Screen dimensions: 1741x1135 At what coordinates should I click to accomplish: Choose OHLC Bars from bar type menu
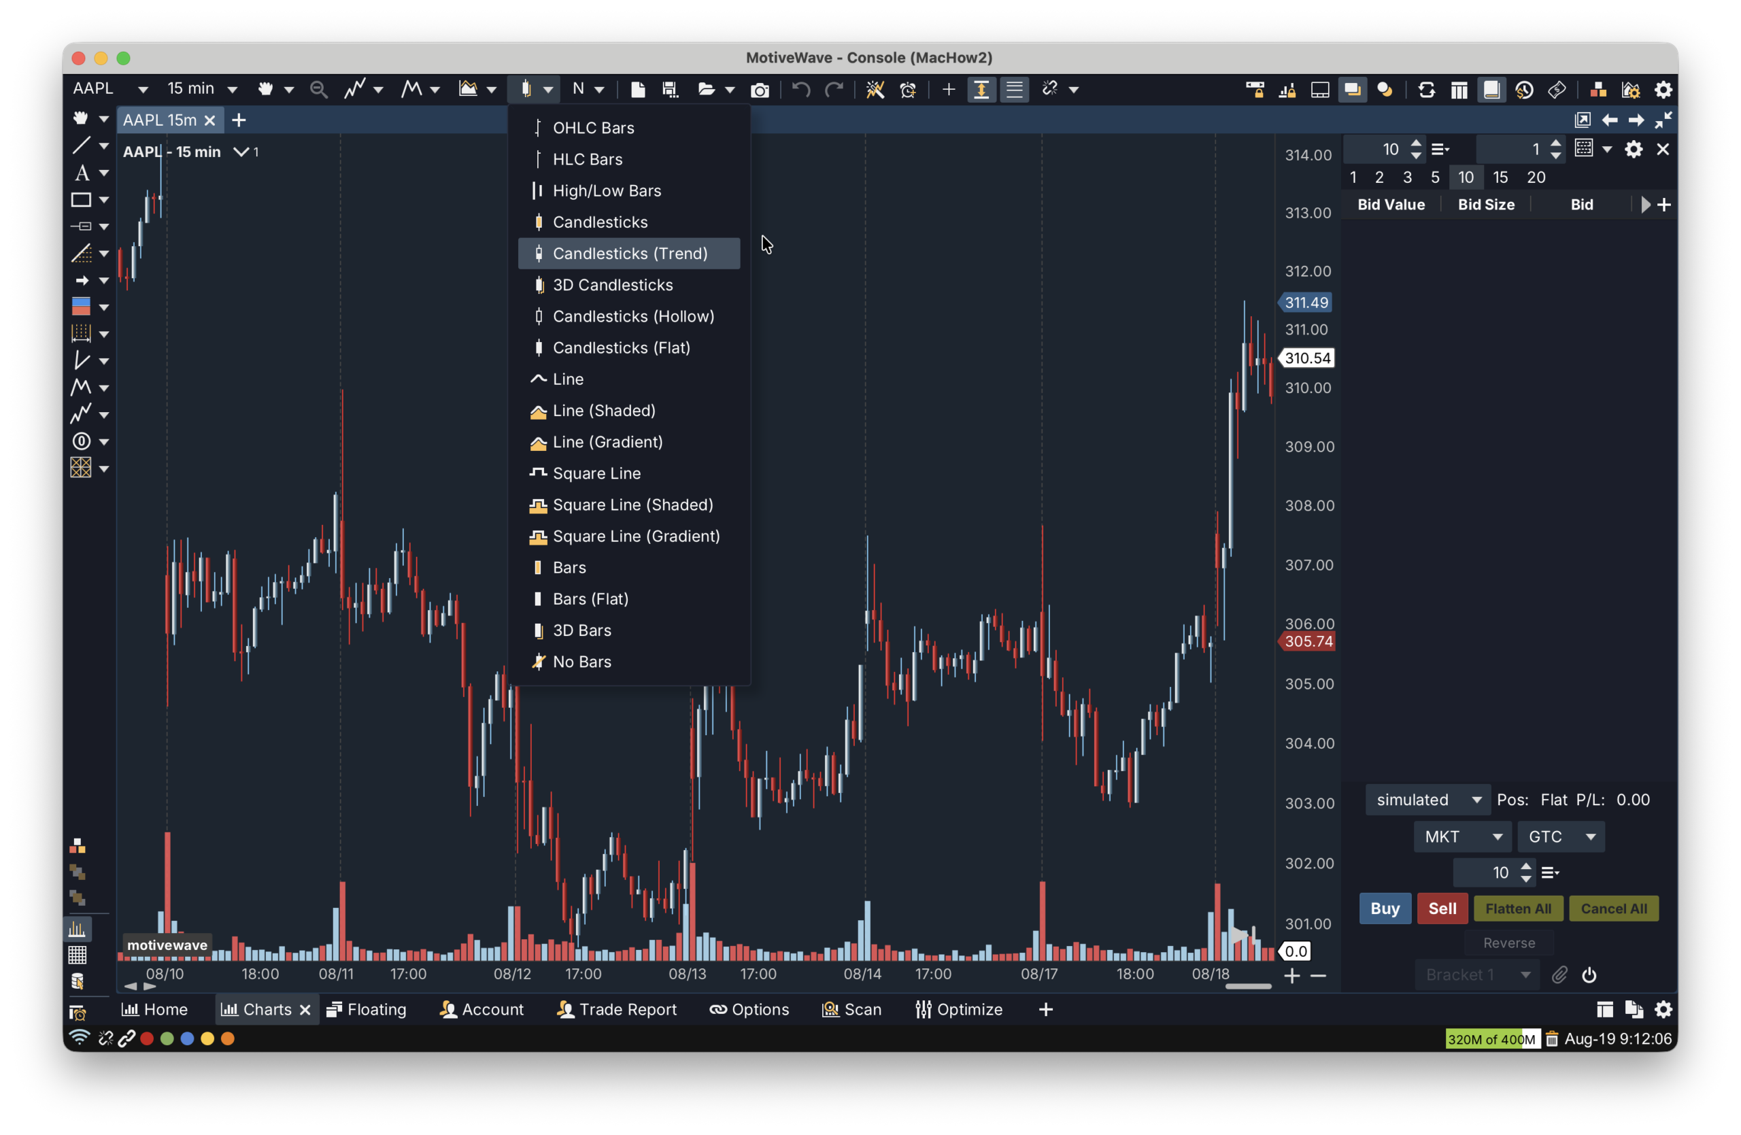629,127
